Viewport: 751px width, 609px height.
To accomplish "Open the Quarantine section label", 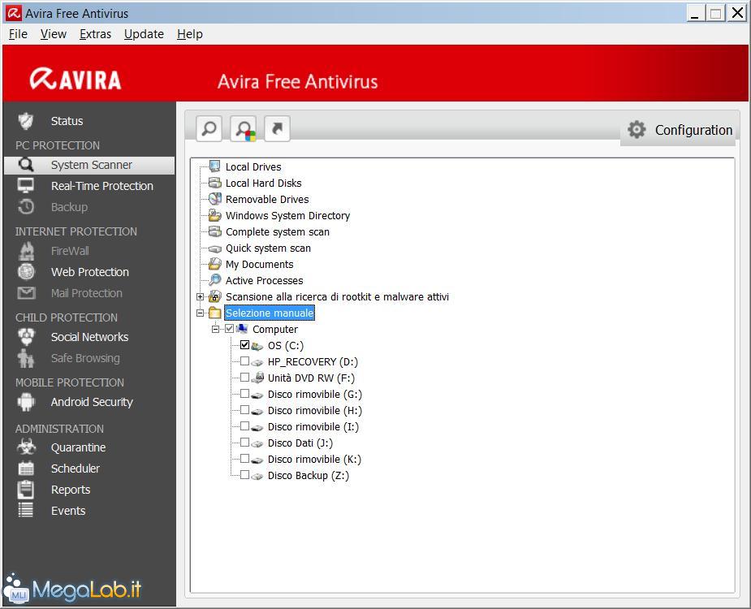I will [79, 447].
